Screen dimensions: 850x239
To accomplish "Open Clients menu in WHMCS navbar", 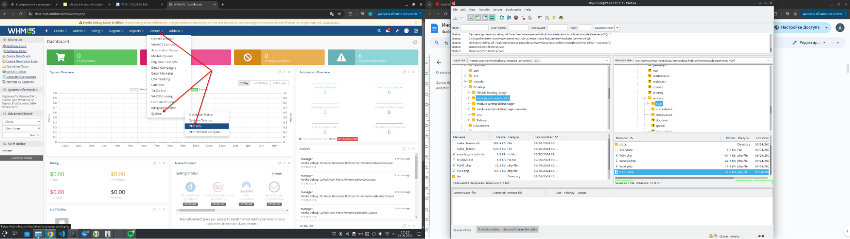I will 60,31.
